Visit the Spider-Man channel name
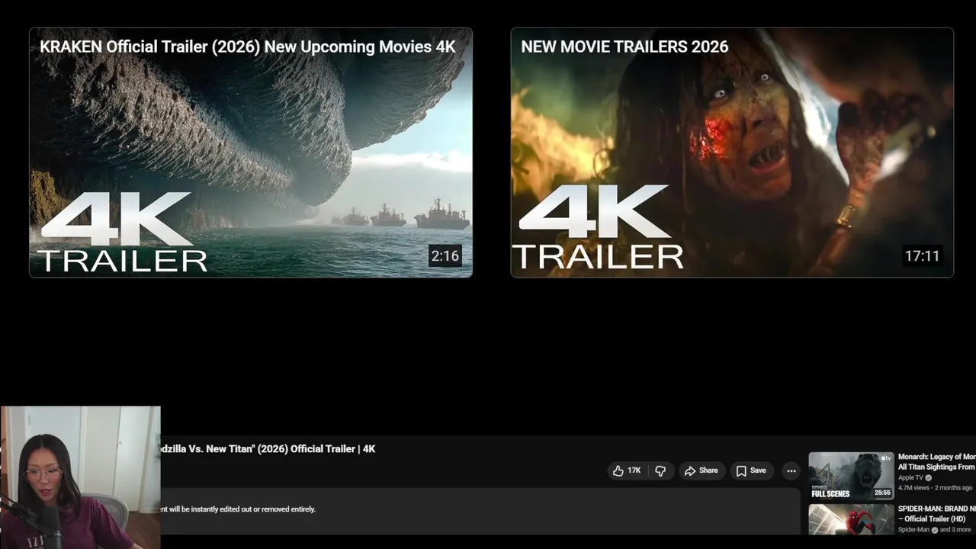Screen dimensions: 976x549 click(x=913, y=530)
